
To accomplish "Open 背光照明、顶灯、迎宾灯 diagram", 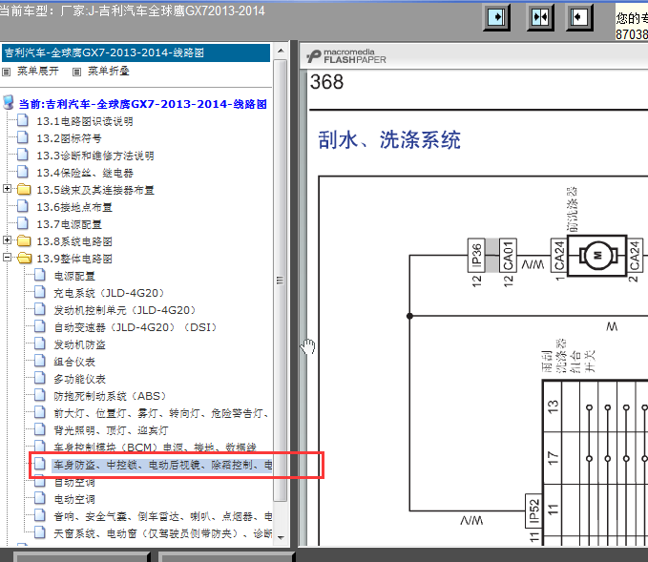I will (111, 430).
